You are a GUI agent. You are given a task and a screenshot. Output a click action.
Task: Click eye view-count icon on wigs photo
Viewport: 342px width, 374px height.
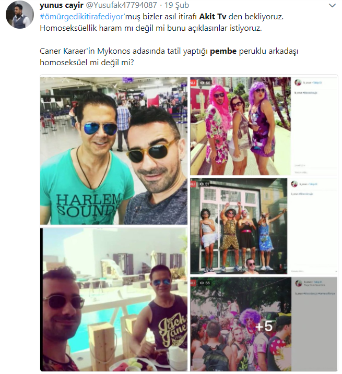(203, 83)
